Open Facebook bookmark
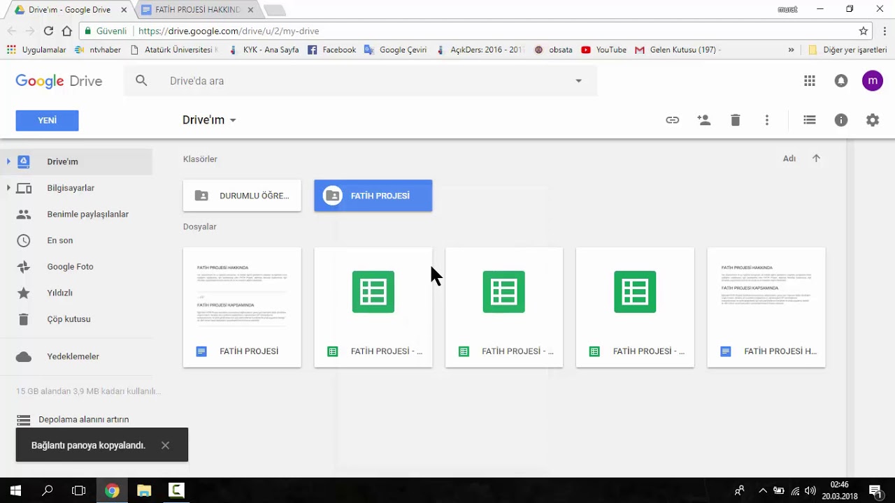The image size is (895, 503). [331, 50]
